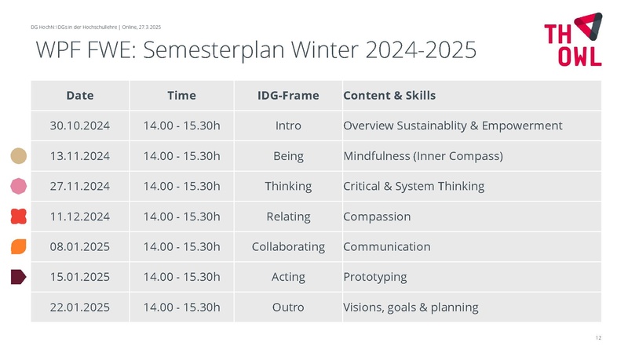628x353 pixels.
Task: Click the orange Collaborating leaf icon
Action: coord(19,246)
